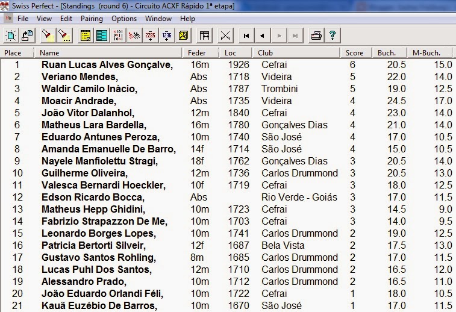This screenshot has width=456, height=312.
Task: Click the document icon left of File menu
Action: tap(8, 19)
